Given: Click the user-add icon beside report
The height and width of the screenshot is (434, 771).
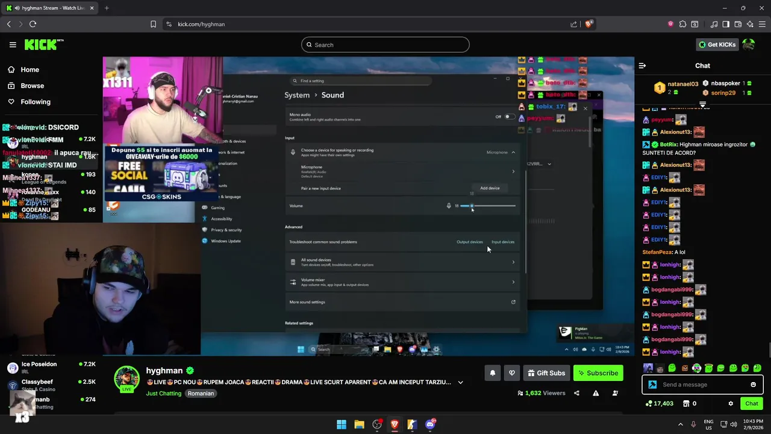Looking at the screenshot, I should [x=615, y=393].
